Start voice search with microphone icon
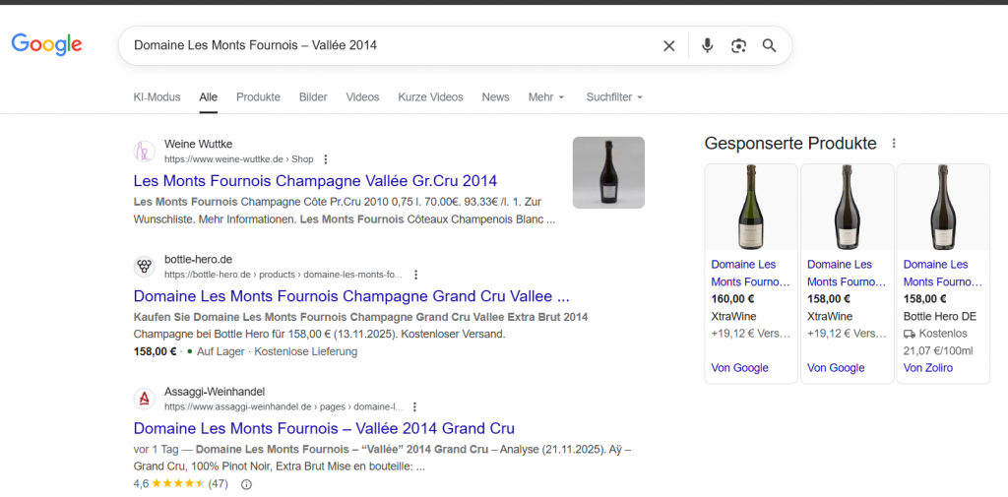This screenshot has width=1008, height=497. tap(707, 45)
